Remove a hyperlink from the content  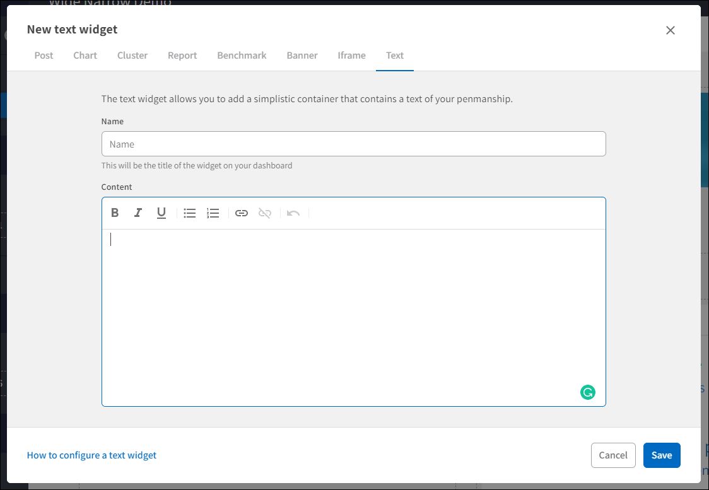pos(264,213)
